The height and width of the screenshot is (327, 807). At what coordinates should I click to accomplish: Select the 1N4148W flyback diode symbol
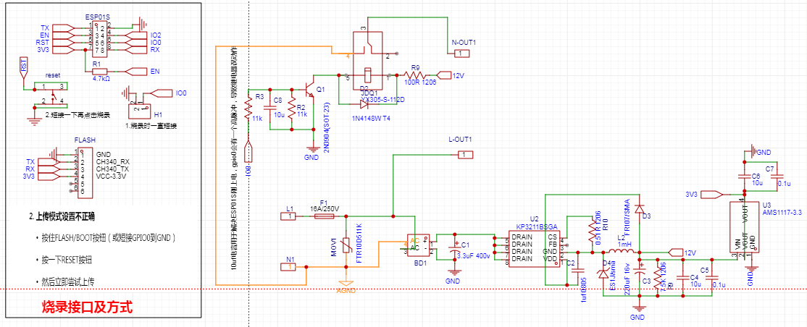[x=365, y=104]
